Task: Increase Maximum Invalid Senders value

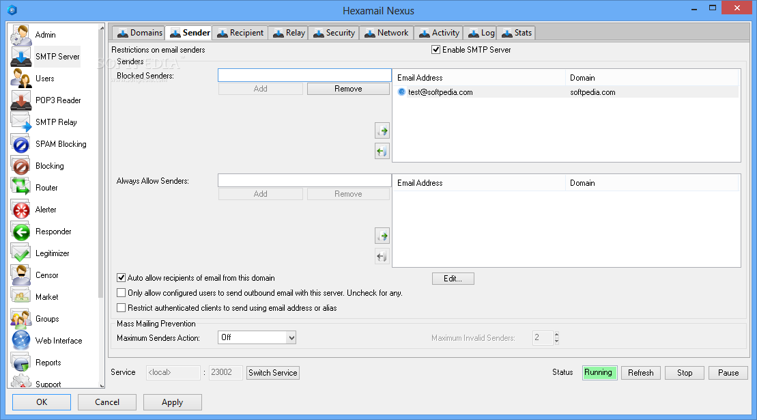Action: click(556, 335)
